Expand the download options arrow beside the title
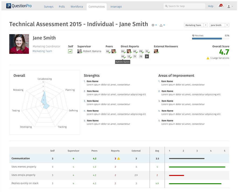 [x=164, y=25]
